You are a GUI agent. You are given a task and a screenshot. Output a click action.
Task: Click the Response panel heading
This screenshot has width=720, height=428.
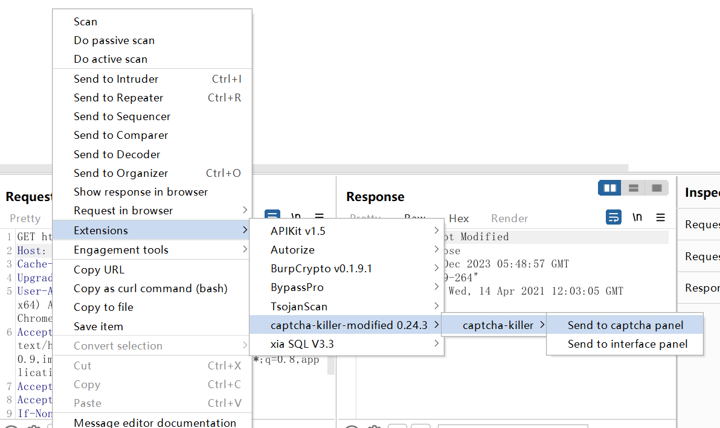coord(375,197)
